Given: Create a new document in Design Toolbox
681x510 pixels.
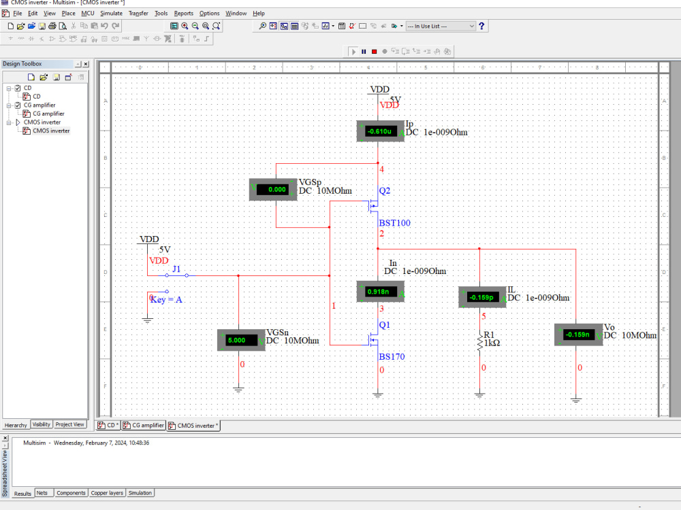Looking at the screenshot, I should pos(30,77).
